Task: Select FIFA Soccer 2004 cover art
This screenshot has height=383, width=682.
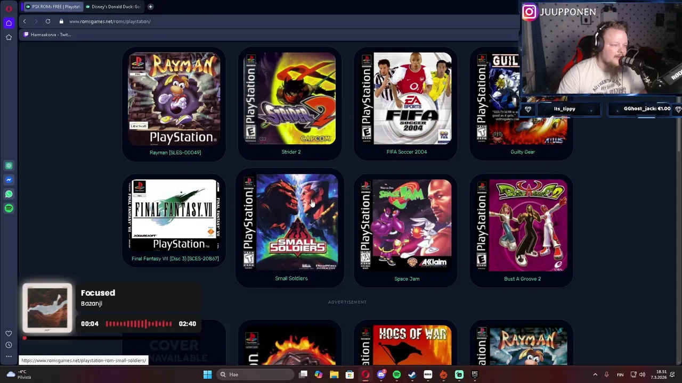Action: click(405, 98)
